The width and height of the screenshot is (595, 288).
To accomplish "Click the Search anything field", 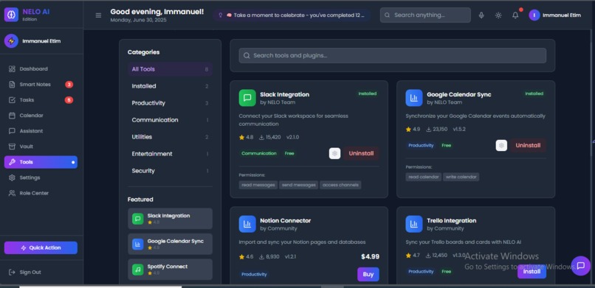I will click(x=425, y=15).
